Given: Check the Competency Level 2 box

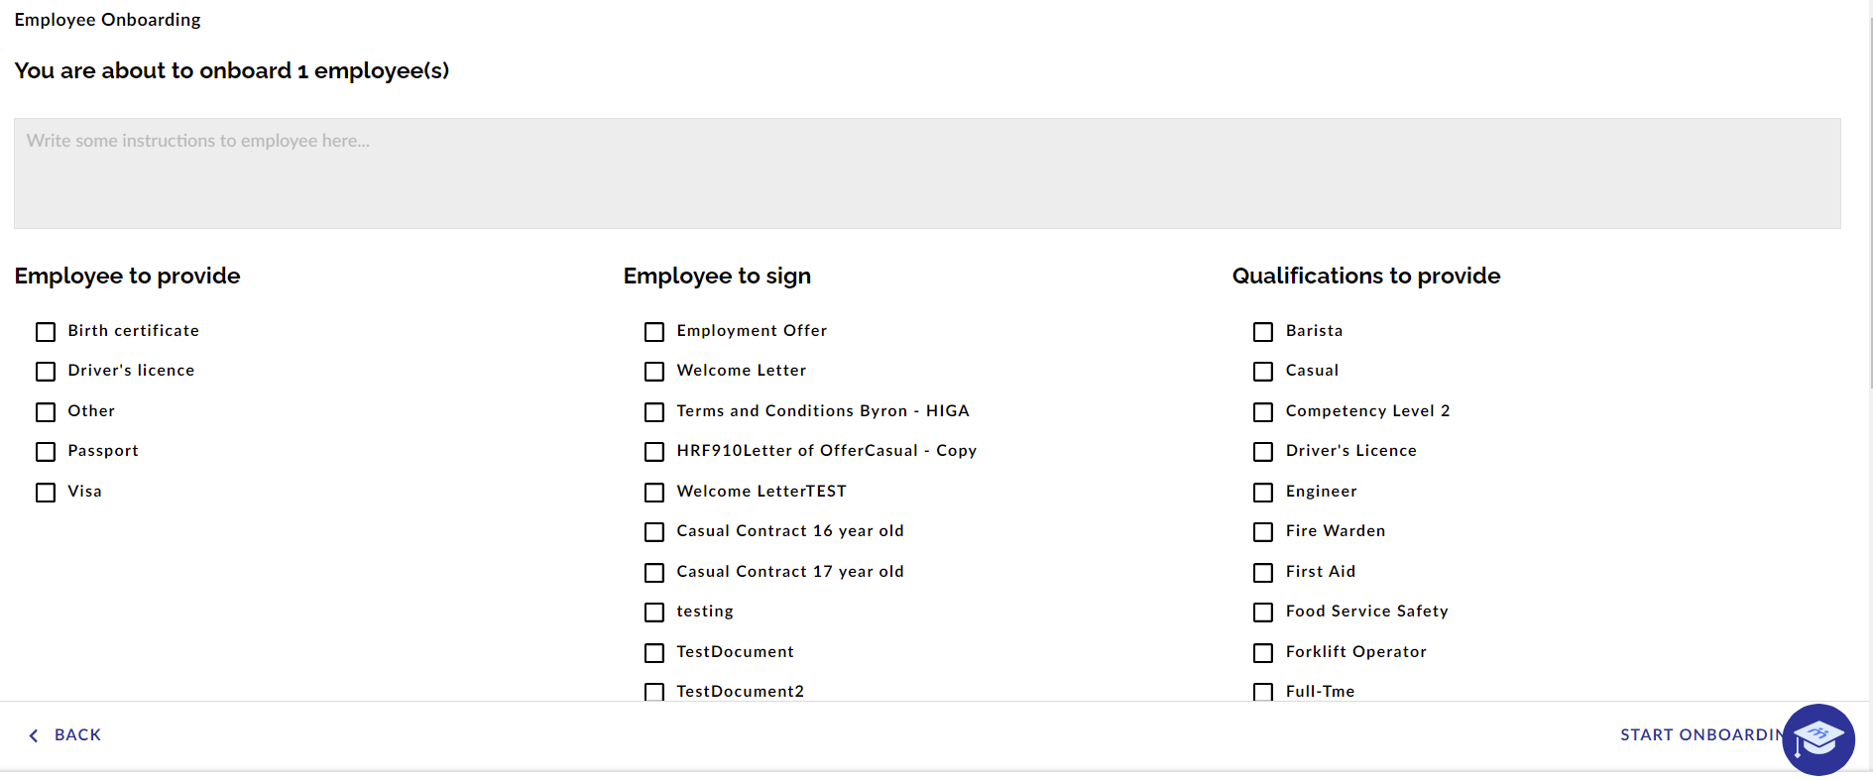Looking at the screenshot, I should click(1263, 412).
